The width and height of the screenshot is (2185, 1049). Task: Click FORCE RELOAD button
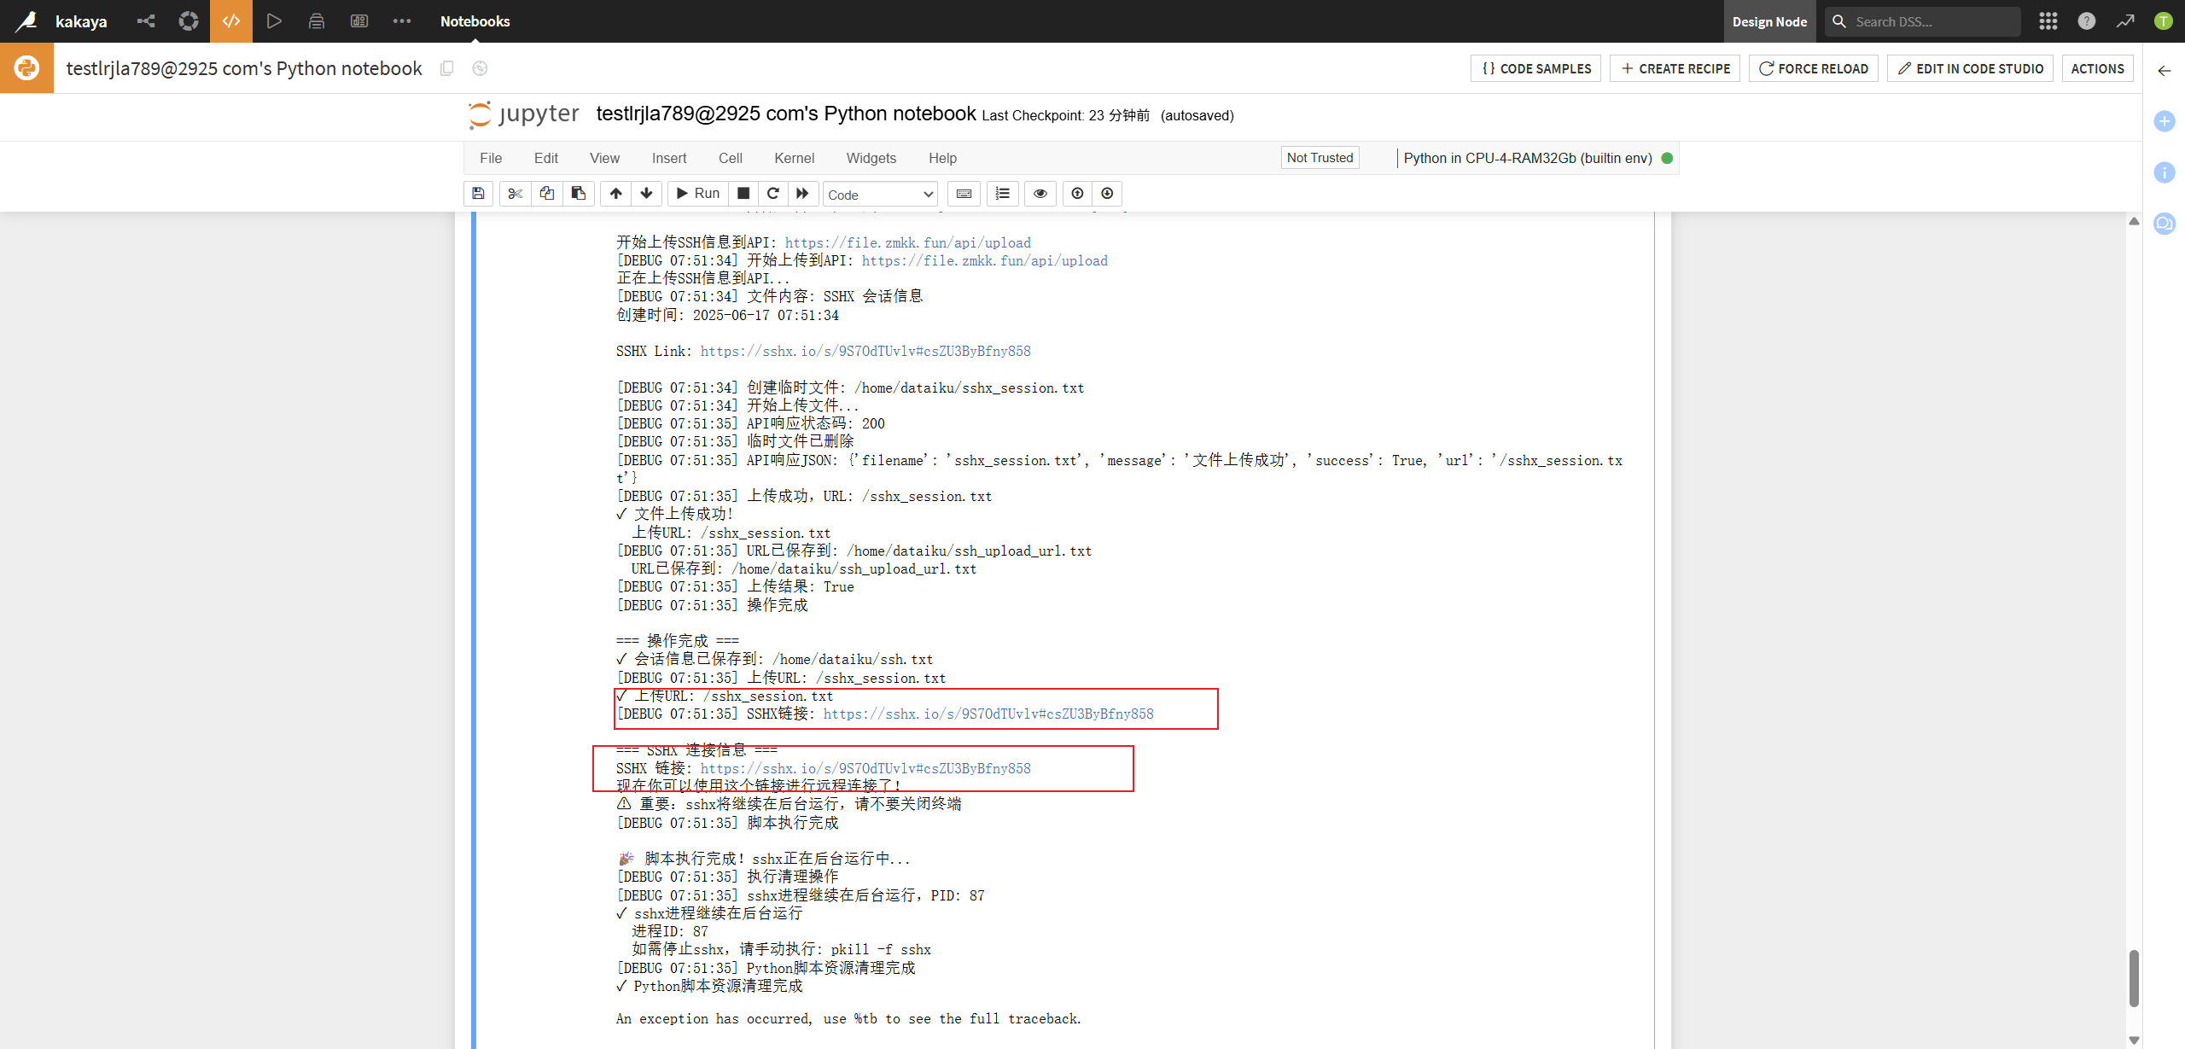pyautogui.click(x=1814, y=68)
